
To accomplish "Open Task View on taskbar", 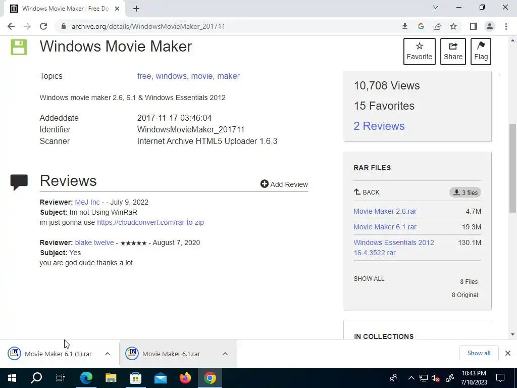I will pyautogui.click(x=61, y=378).
